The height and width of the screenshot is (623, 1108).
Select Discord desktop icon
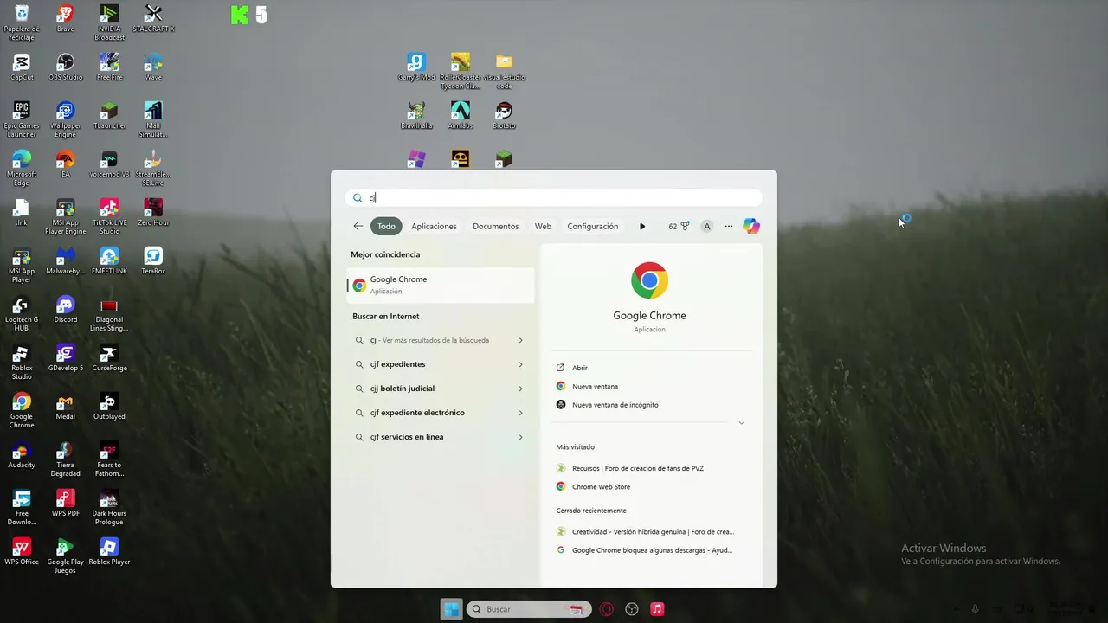(x=65, y=309)
